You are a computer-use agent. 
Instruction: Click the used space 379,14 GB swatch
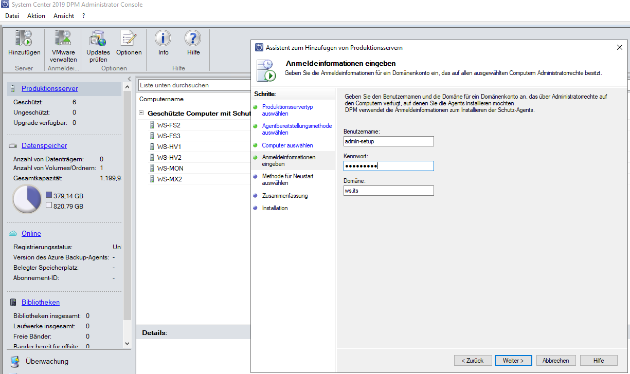coord(49,195)
